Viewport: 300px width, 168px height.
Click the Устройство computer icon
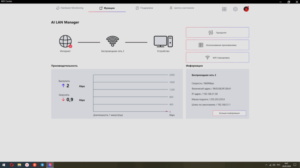(163, 41)
